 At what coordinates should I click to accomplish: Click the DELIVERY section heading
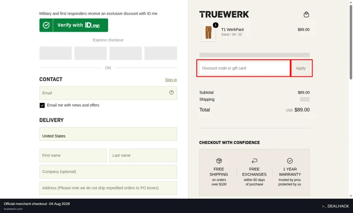click(x=51, y=120)
